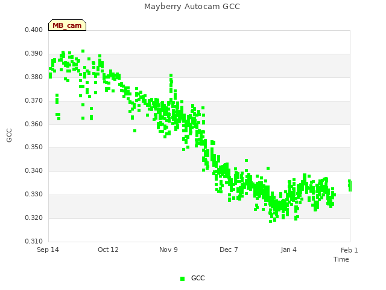
Task: Click the green GCC legend swatch
Action: tap(182, 279)
